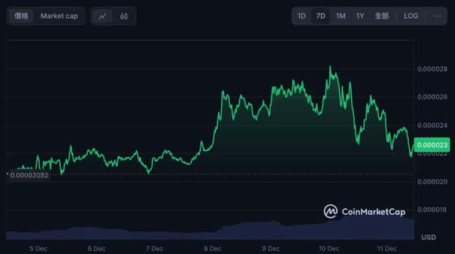The image size is (455, 254).
Task: Click the chart peak near 10 Dec
Action: tap(330, 67)
